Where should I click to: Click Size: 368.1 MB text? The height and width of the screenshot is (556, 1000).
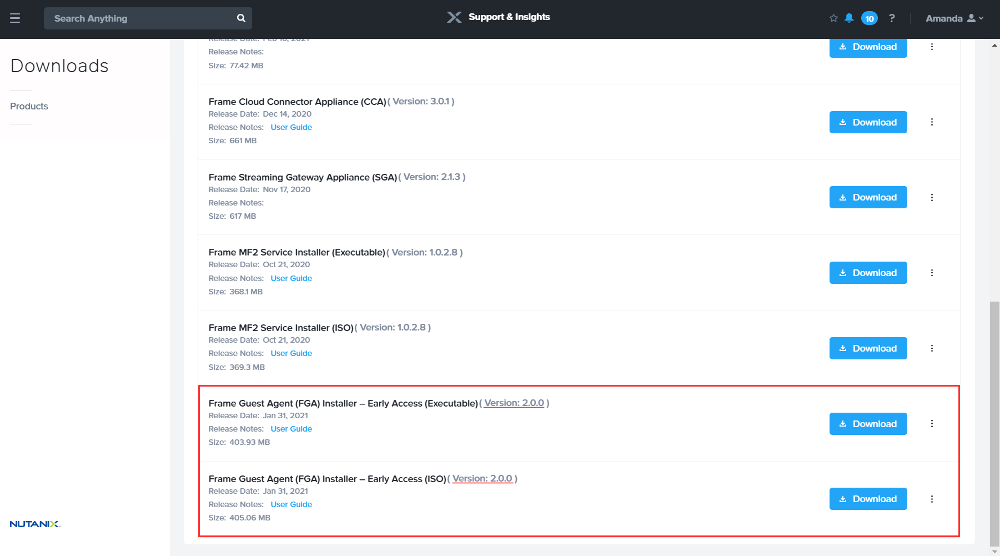pos(235,292)
